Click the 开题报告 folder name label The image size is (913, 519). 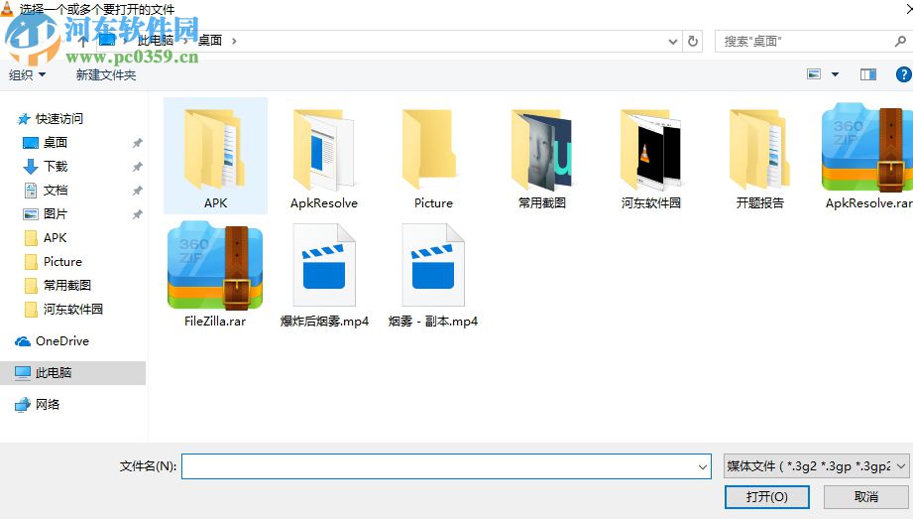pos(760,202)
